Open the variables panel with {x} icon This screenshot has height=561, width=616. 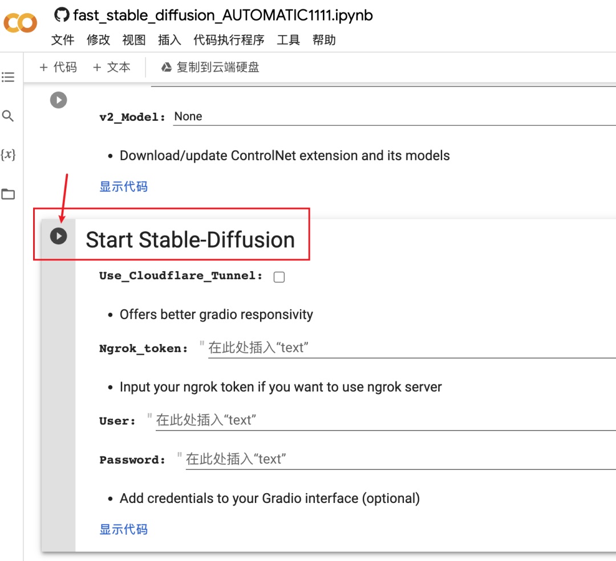pyautogui.click(x=8, y=154)
